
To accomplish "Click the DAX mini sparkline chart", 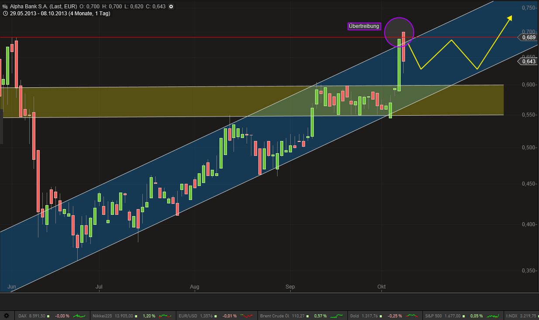I will point(79,316).
